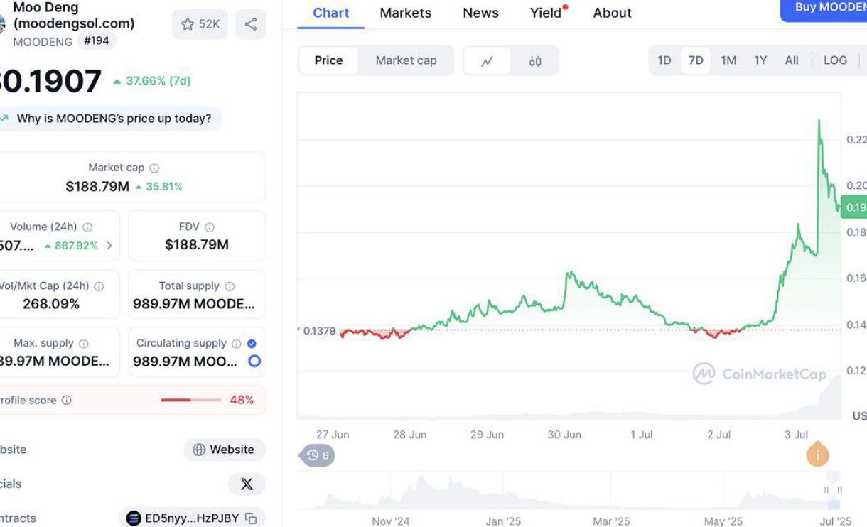Image resolution: width=867 pixels, height=527 pixels.
Task: Toggle LOG scale on chart
Action: point(835,61)
